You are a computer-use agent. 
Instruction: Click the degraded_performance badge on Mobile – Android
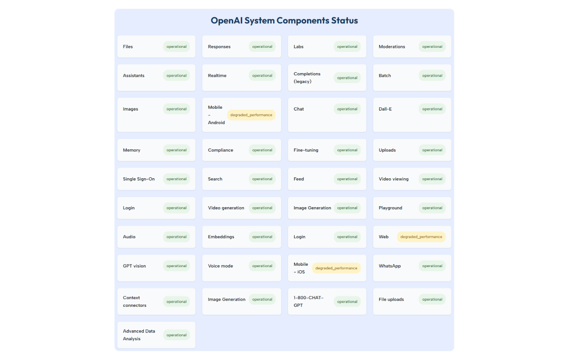pyautogui.click(x=251, y=115)
